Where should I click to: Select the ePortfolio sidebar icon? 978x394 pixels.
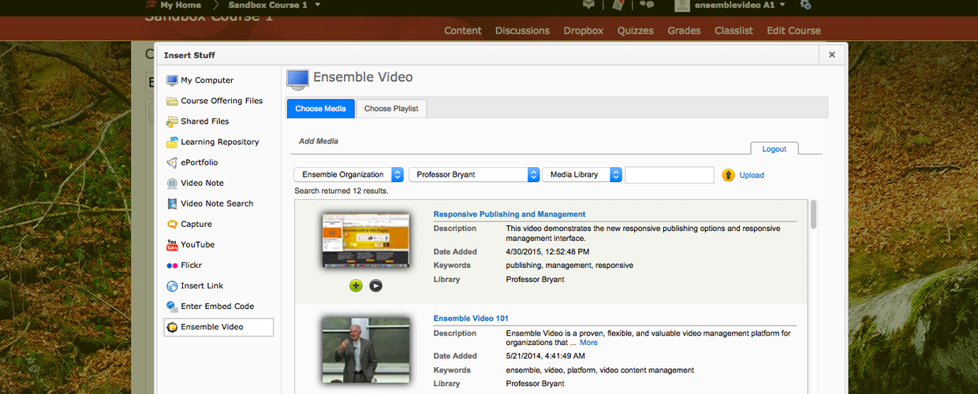[172, 162]
